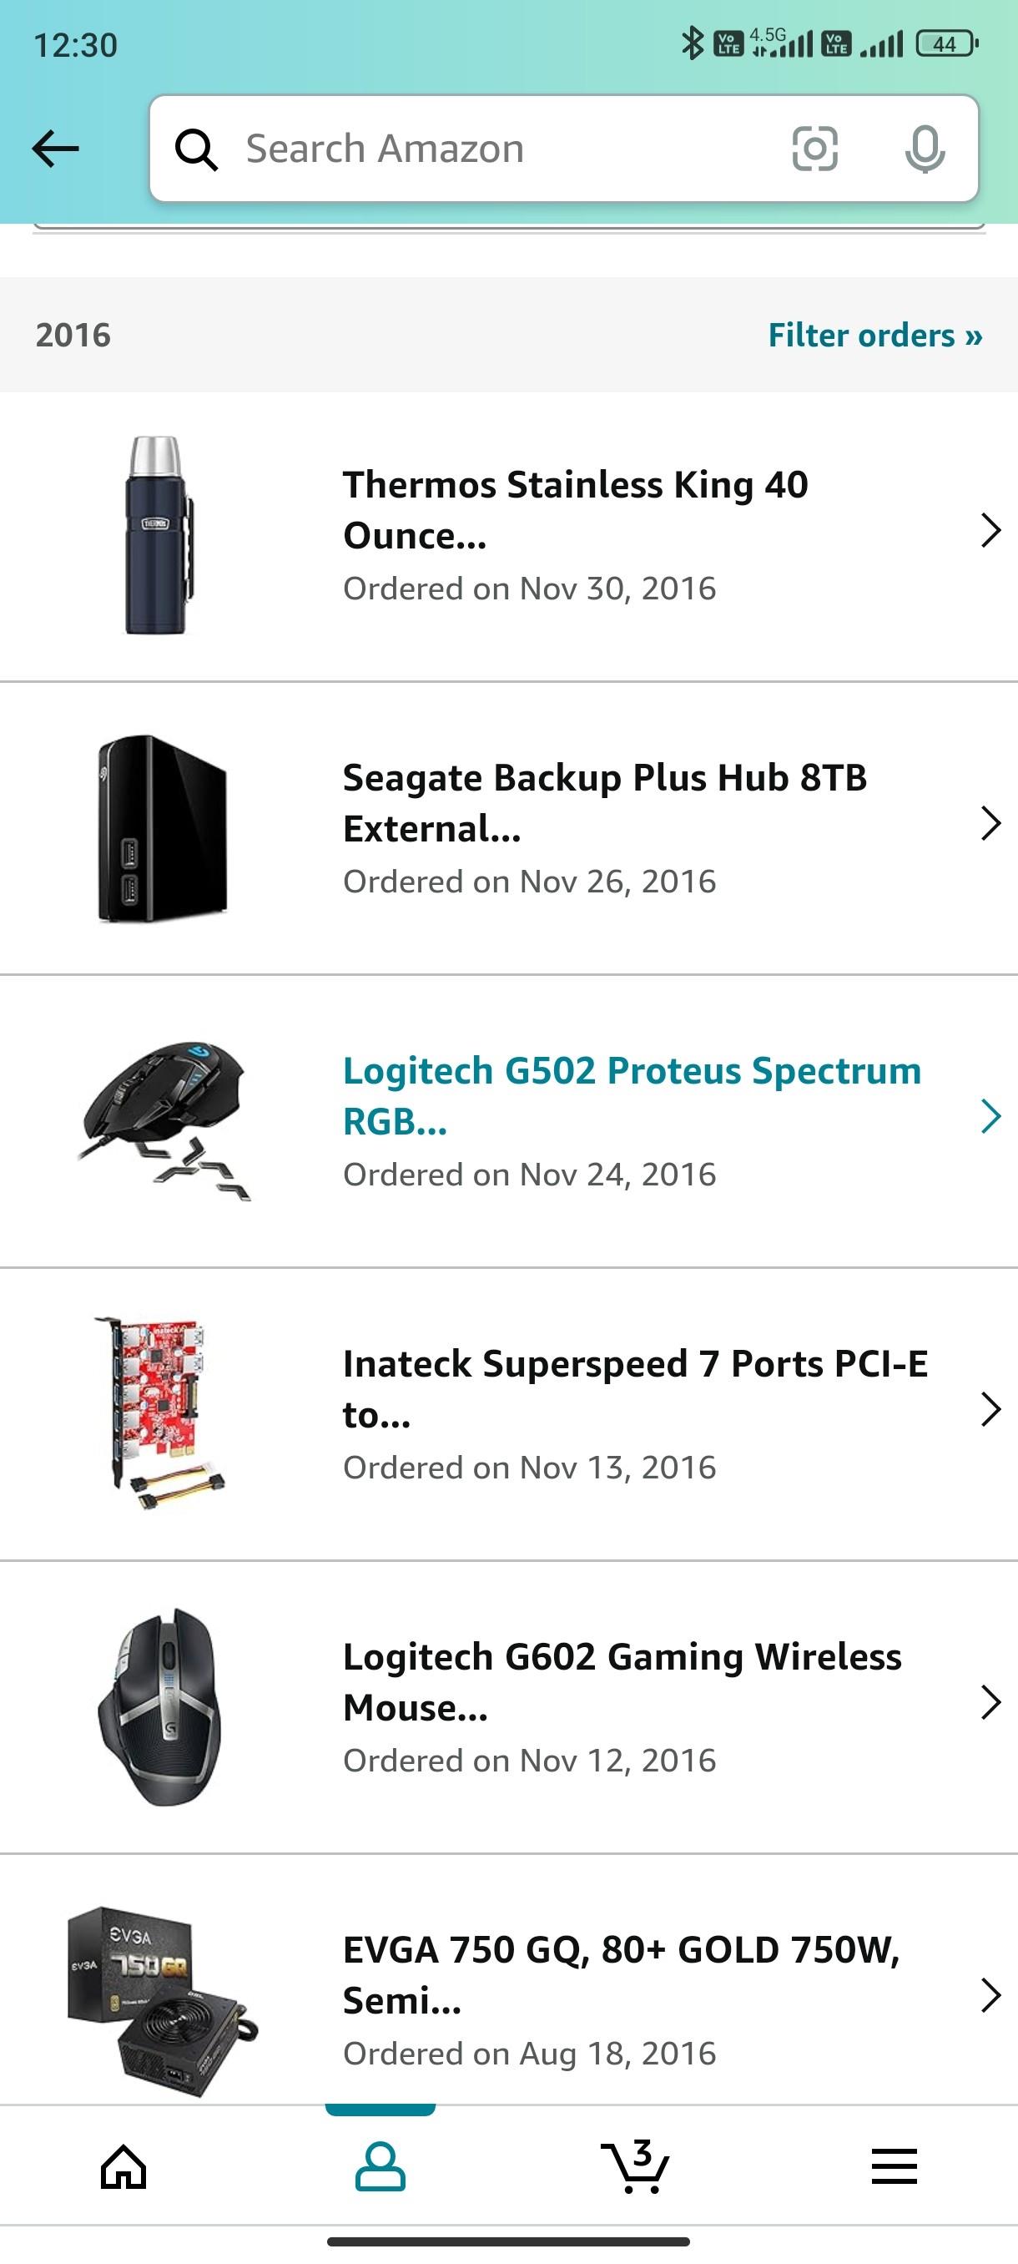
Task: Tap the Thermos bottle product image
Action: click(158, 534)
